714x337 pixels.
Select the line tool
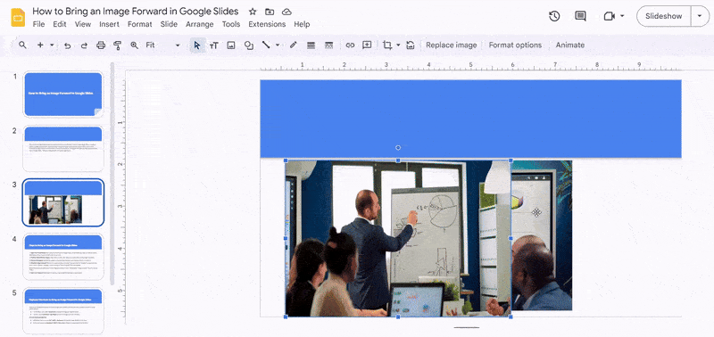[266, 45]
